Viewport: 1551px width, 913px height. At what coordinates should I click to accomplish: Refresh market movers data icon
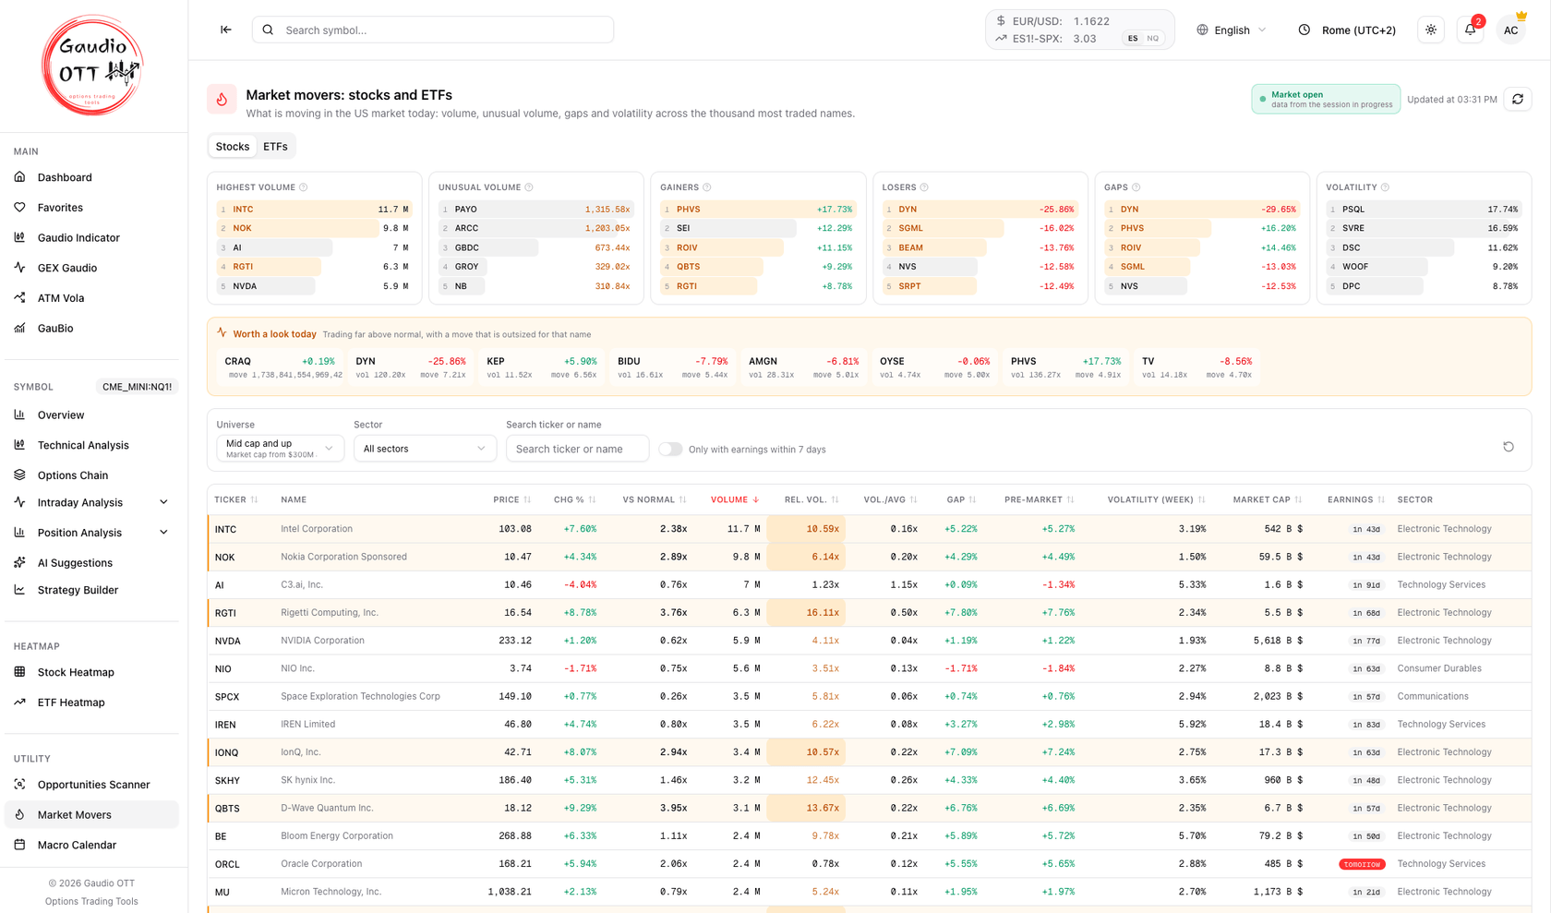point(1518,100)
